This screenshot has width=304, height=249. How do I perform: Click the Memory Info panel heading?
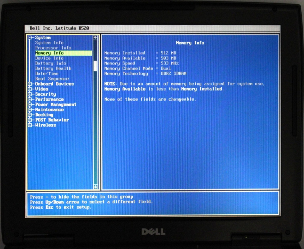click(190, 43)
